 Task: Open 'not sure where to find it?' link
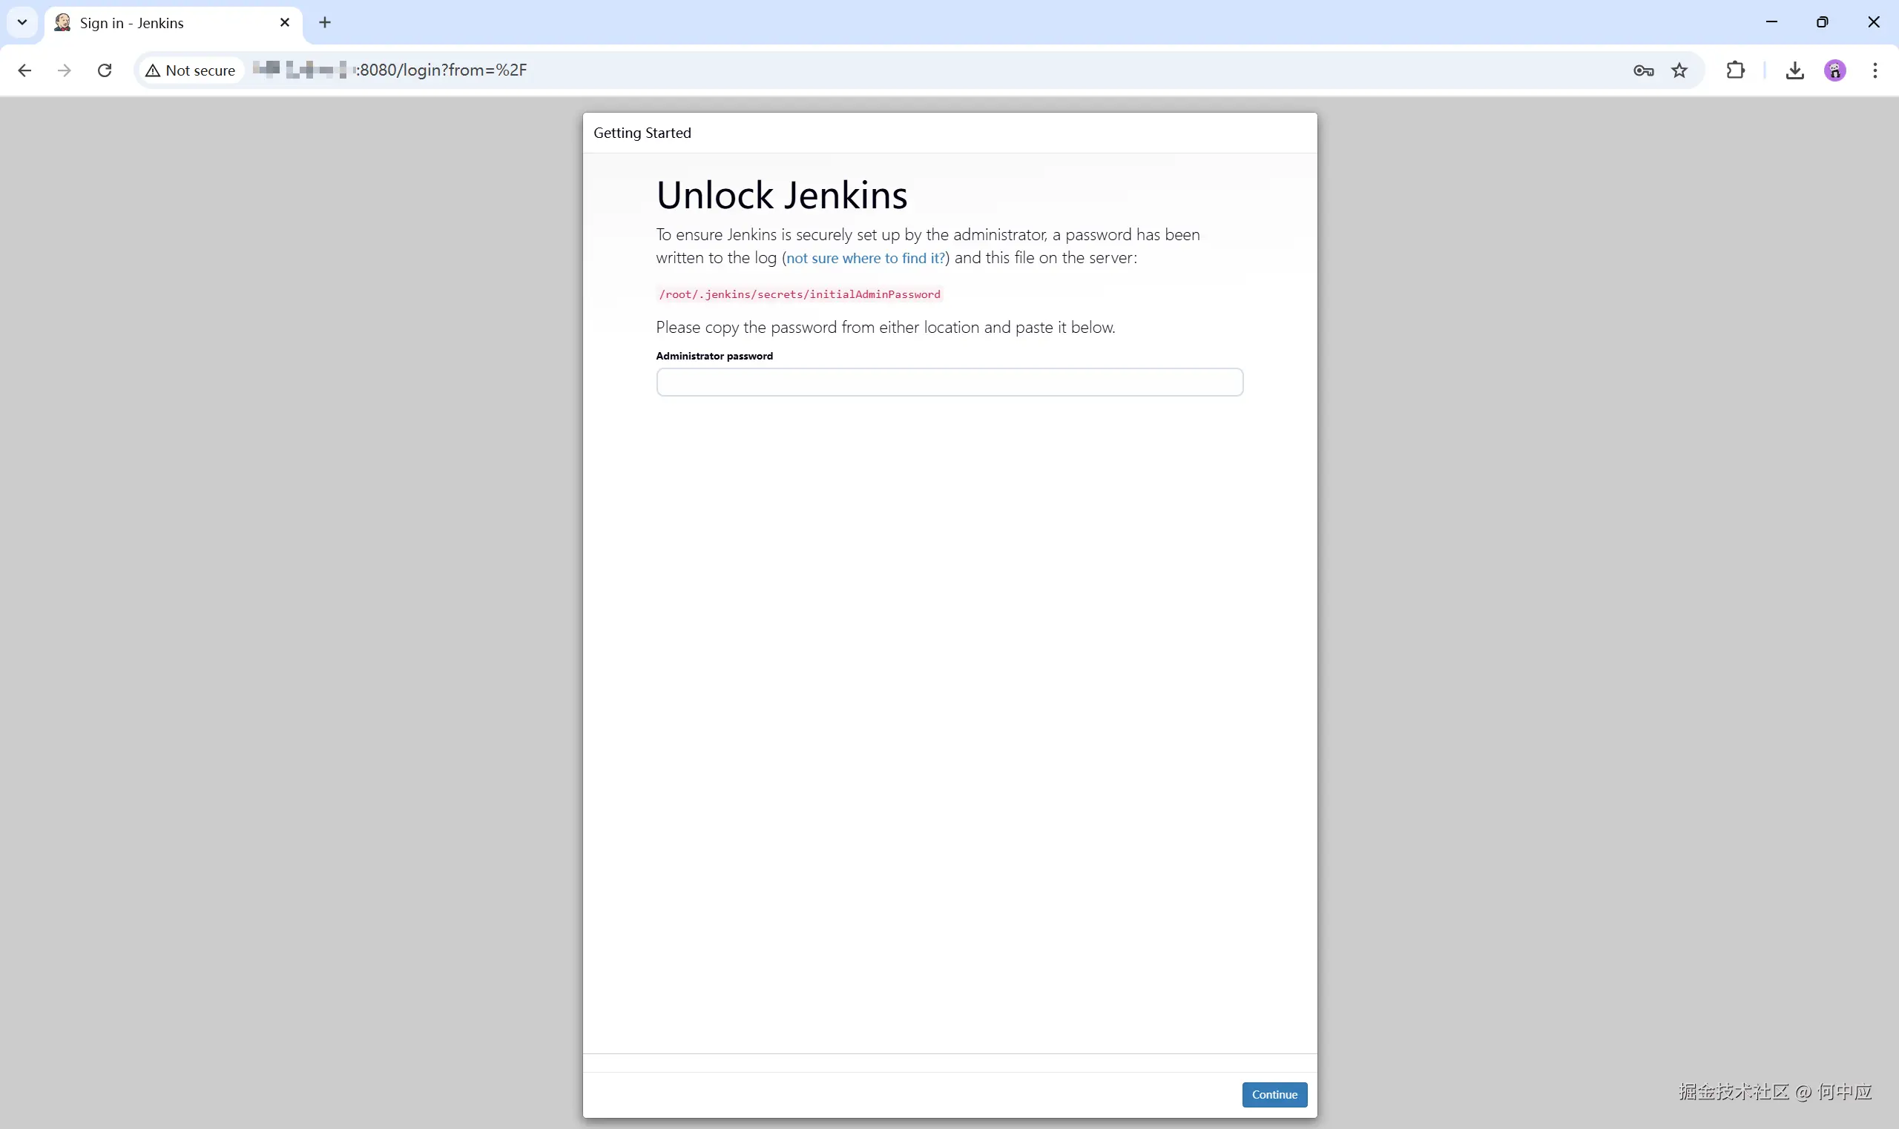pyautogui.click(x=866, y=258)
